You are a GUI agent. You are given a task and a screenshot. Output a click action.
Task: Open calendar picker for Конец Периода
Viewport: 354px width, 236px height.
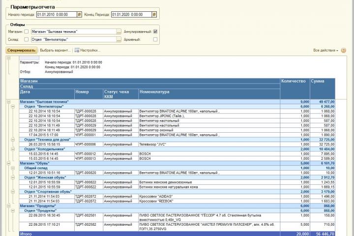pyautogui.click(x=154, y=14)
